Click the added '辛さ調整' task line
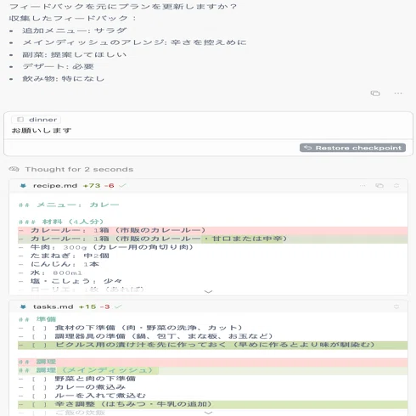This screenshot has width=416, height=416. click(x=212, y=404)
